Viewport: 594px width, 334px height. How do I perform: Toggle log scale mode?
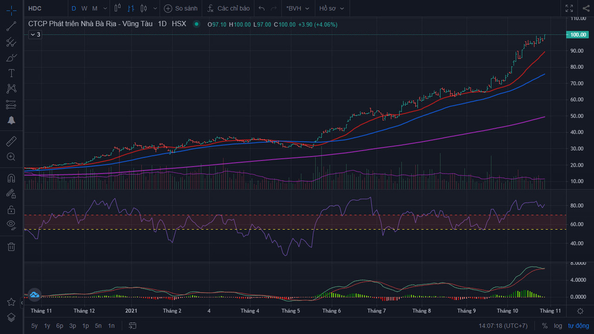tap(558, 326)
